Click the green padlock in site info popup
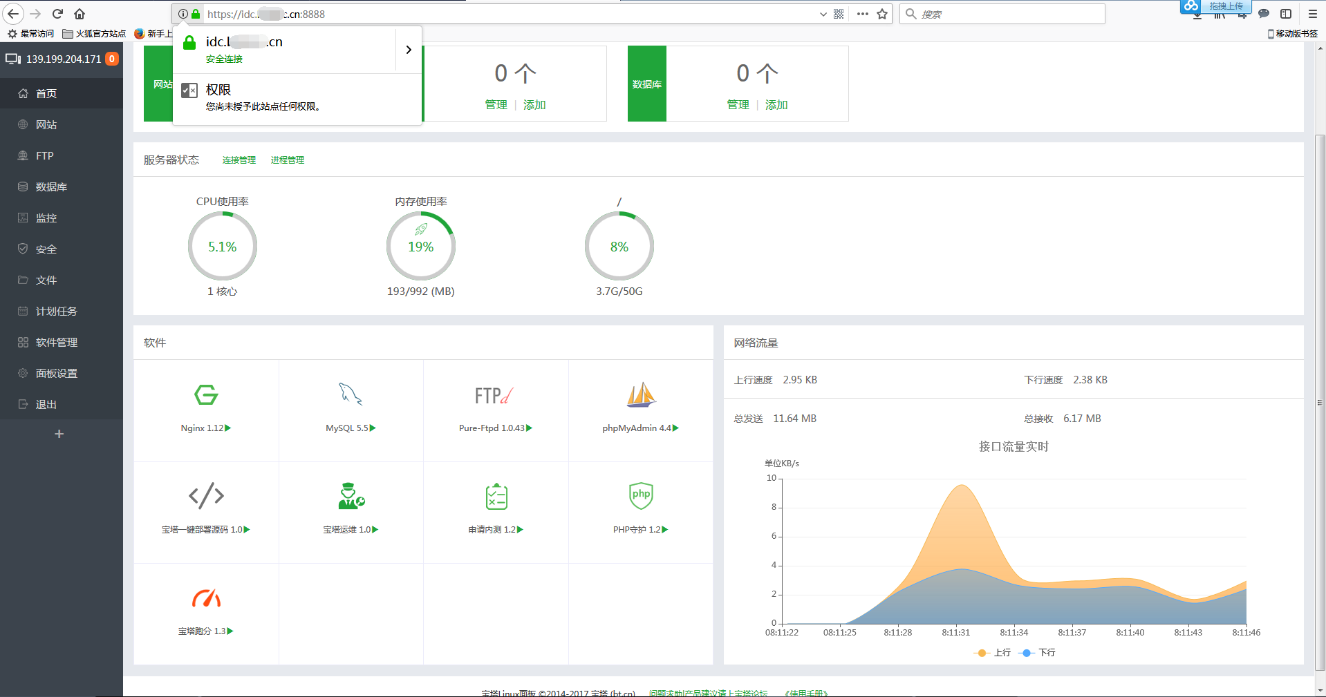Viewport: 1326px width, 697px height. click(189, 43)
